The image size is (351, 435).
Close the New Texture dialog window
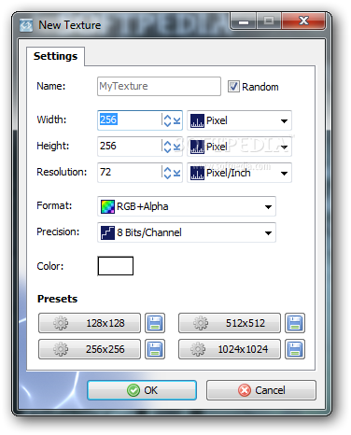tap(303, 21)
